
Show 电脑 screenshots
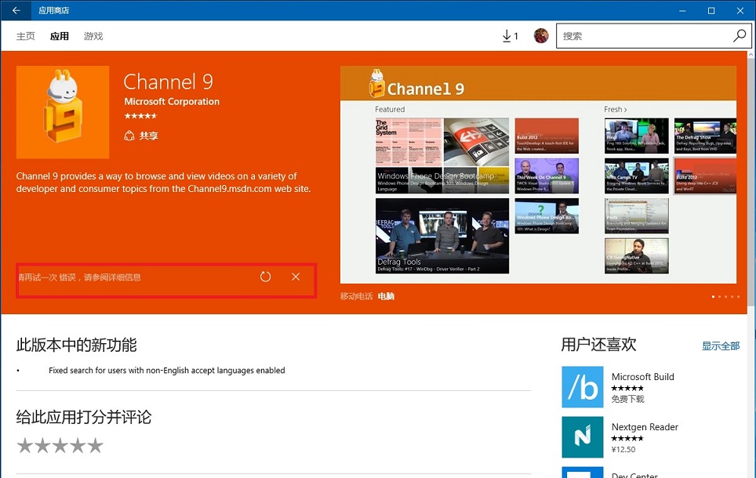[x=386, y=296]
